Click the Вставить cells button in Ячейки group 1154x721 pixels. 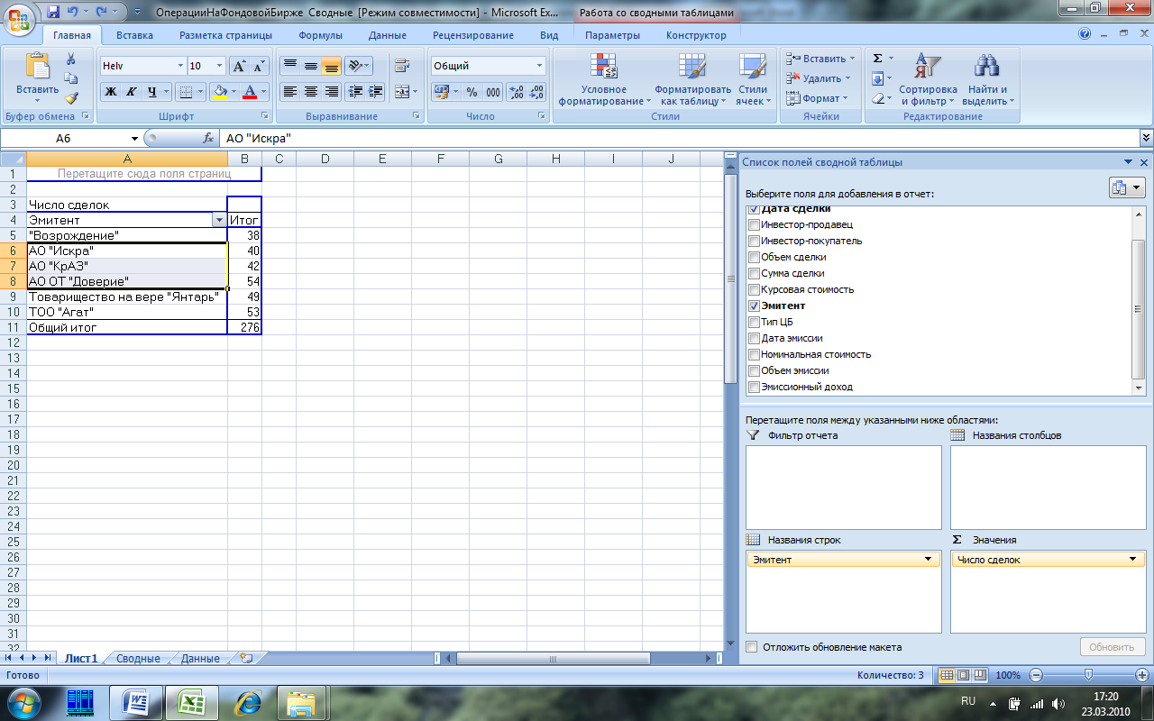coord(820,59)
